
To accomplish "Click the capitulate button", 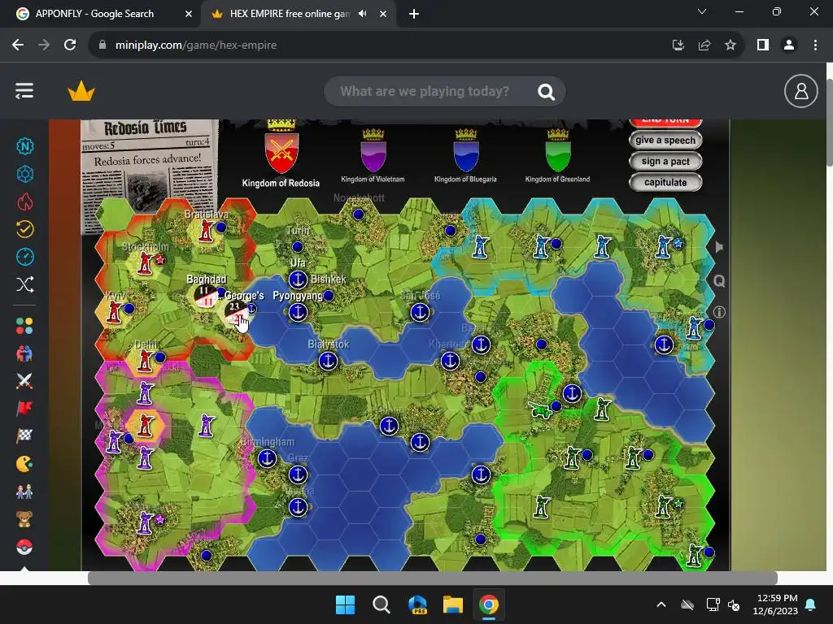I will click(x=665, y=183).
